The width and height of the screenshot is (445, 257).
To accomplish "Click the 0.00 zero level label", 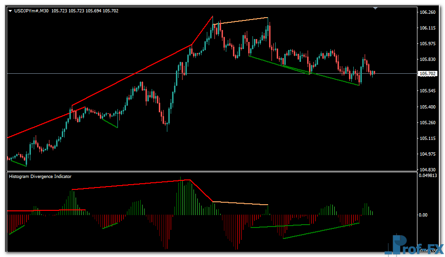I will [424, 215].
